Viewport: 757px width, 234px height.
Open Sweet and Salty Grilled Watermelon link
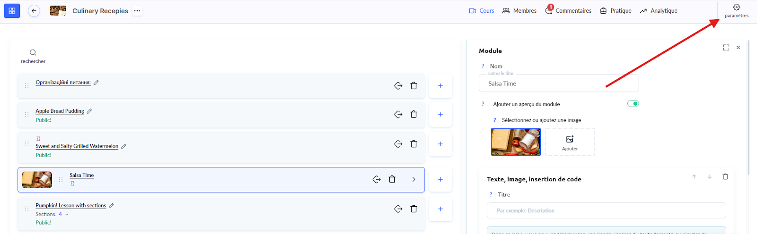77,146
